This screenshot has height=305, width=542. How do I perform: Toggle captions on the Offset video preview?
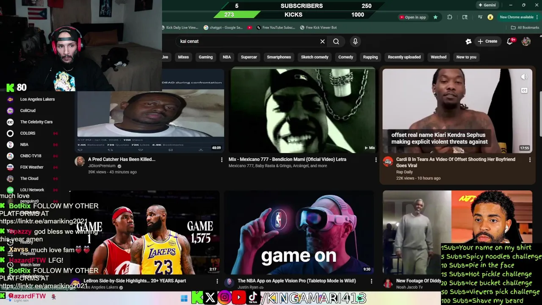524,90
